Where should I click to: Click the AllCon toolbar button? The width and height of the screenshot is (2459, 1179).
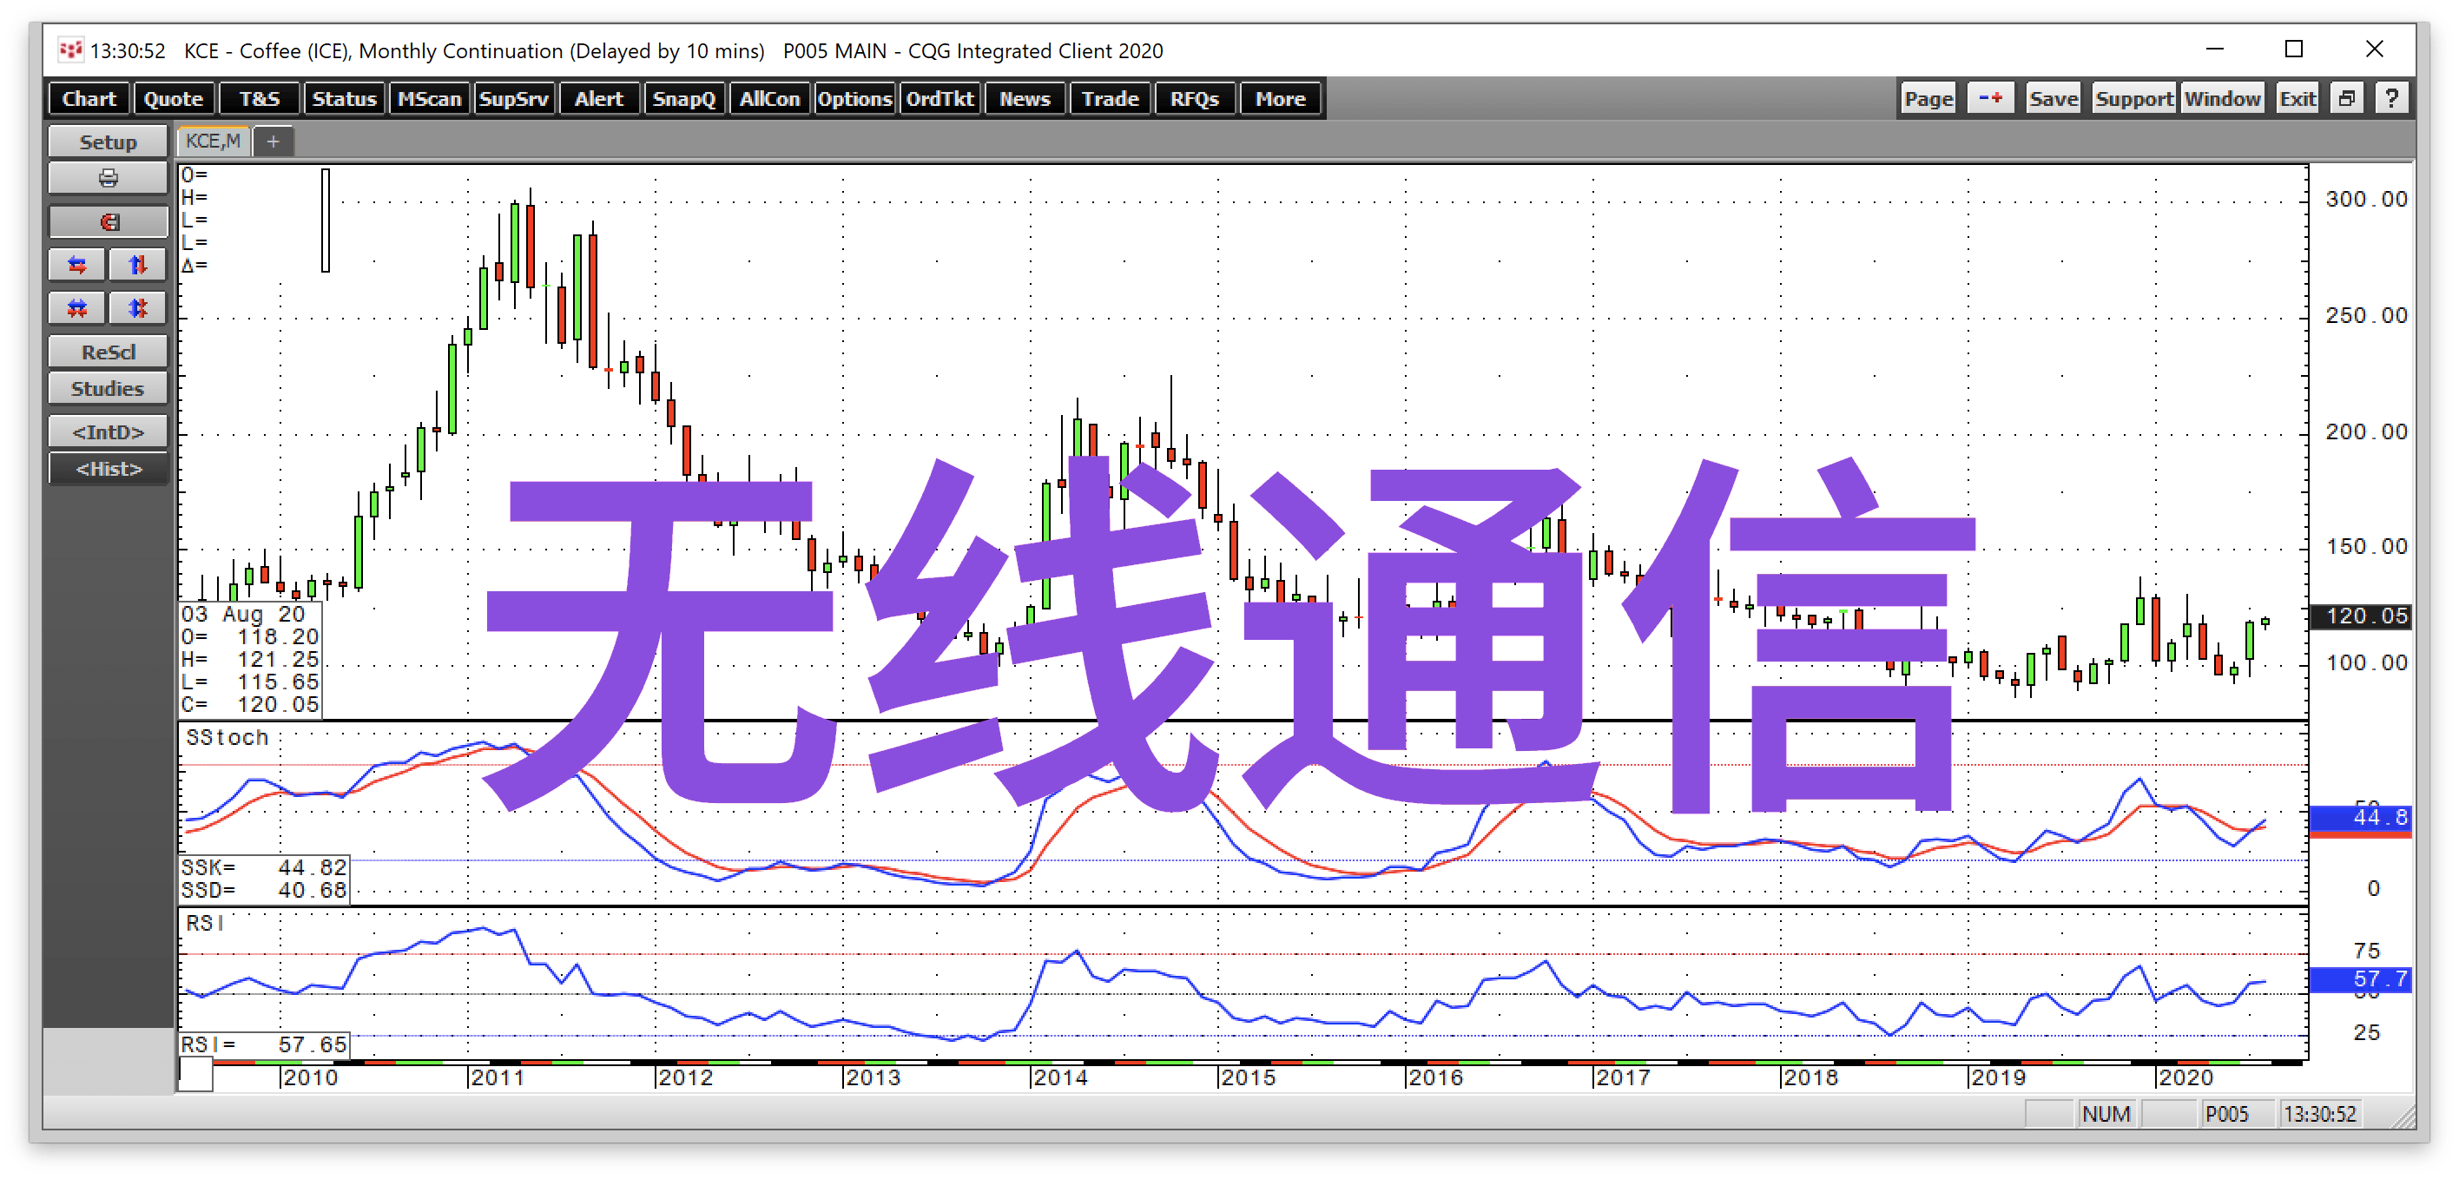(x=768, y=98)
